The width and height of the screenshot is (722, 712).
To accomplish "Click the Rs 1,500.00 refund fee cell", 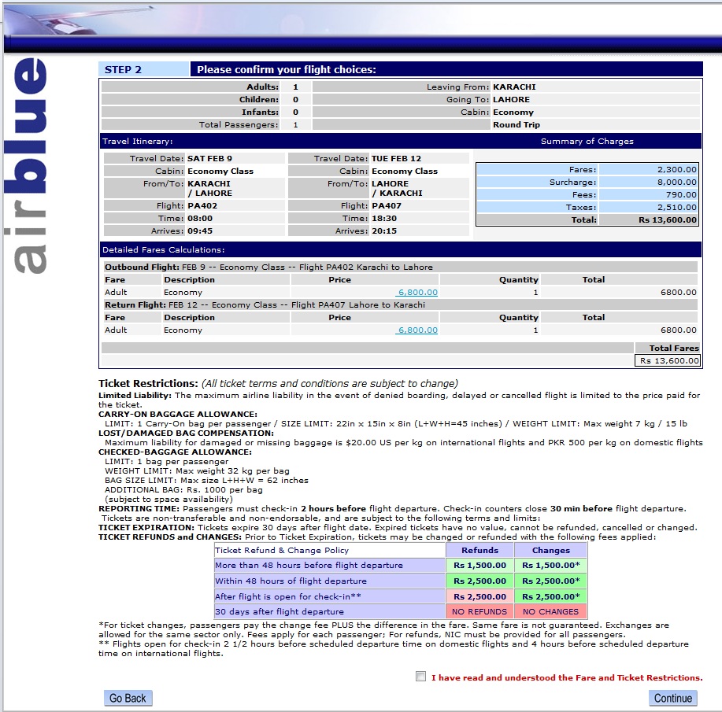I will point(479,566).
